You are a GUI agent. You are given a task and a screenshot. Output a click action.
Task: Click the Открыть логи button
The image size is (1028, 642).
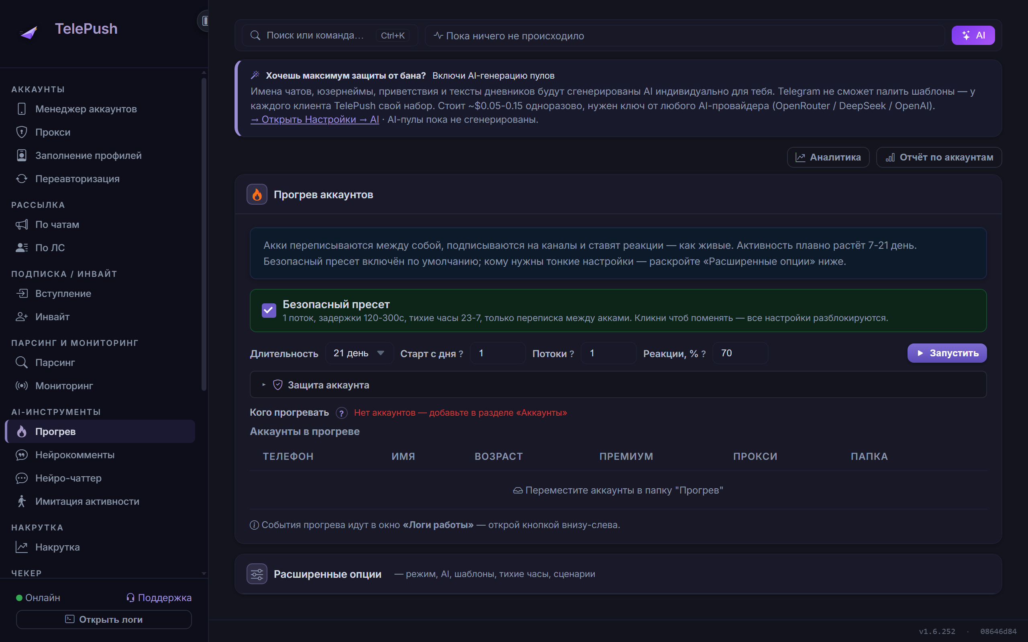104,620
